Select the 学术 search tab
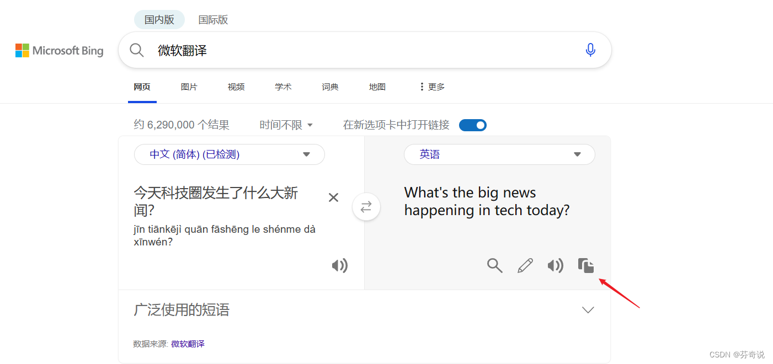The height and width of the screenshot is (364, 773). (x=283, y=87)
